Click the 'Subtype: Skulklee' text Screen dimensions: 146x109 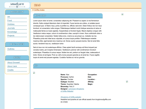(67, 82)
